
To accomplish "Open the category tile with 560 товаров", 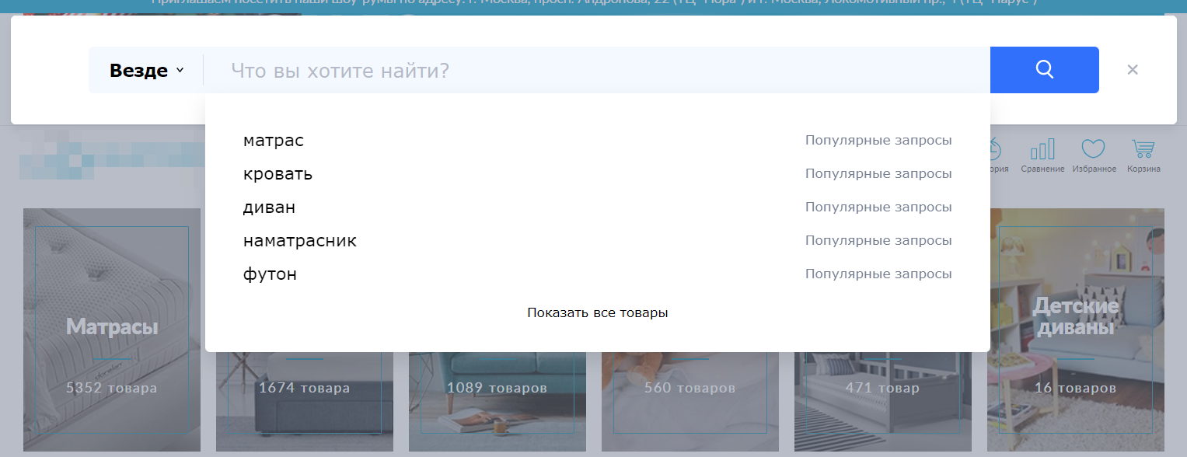I will [690, 404].
